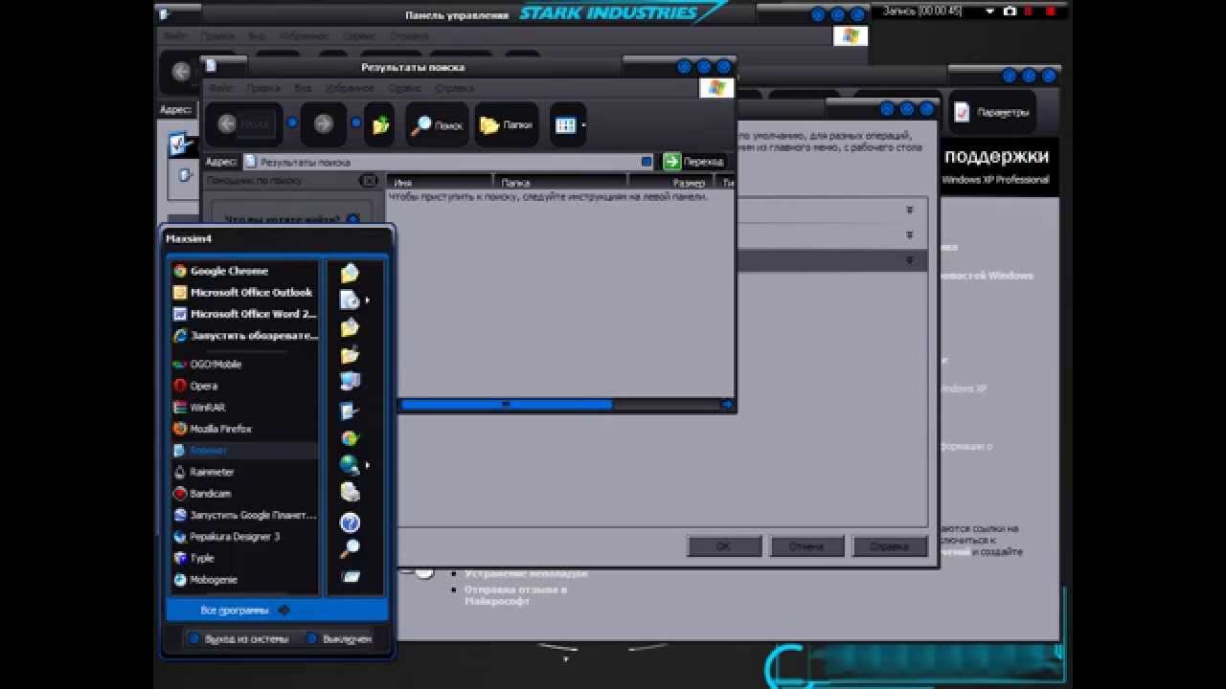
Task: Open Устранение неполадок link
Action: coord(526,573)
